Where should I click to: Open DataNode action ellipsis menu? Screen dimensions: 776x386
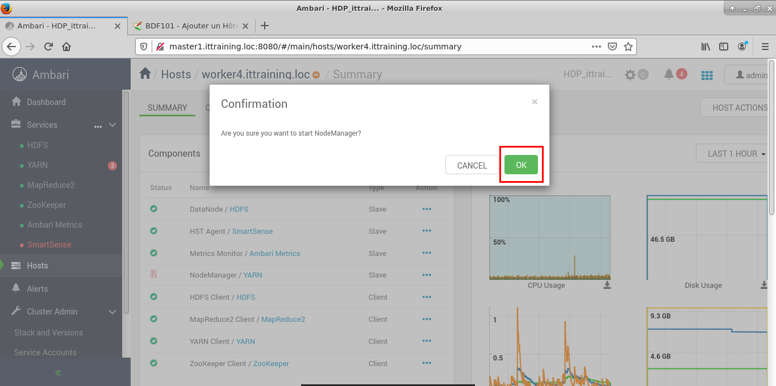point(427,209)
